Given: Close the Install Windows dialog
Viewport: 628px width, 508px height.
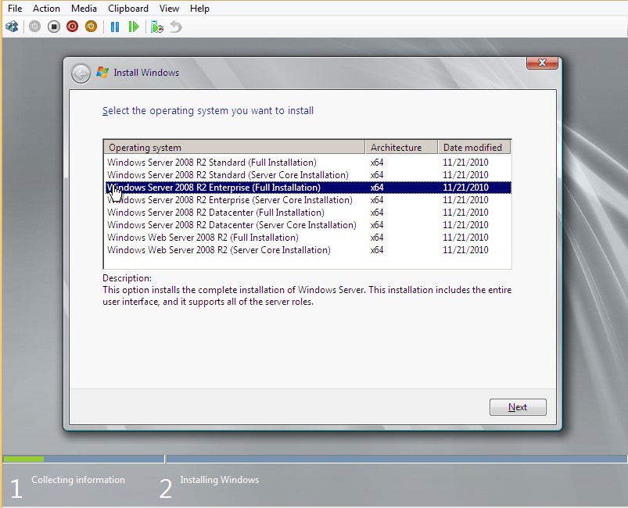Looking at the screenshot, I should 542,63.
